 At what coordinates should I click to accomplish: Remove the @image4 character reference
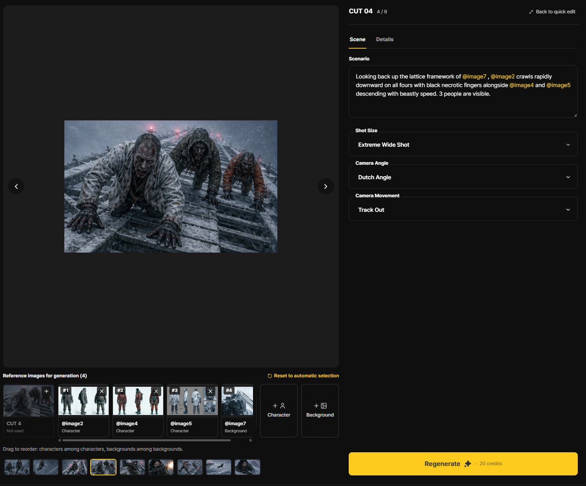pos(156,391)
